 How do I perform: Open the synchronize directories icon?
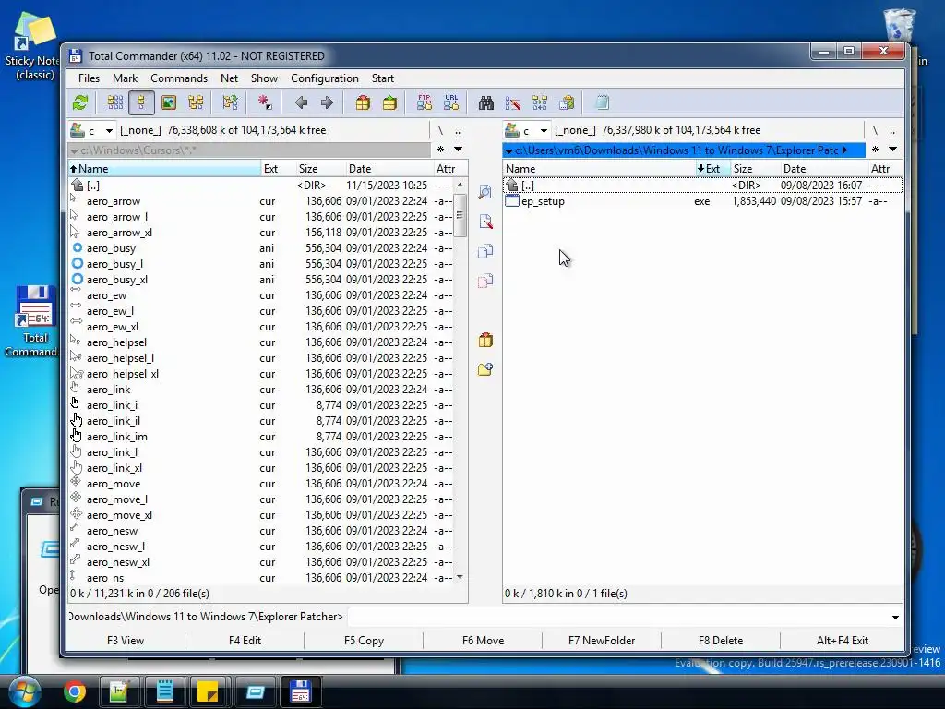pyautogui.click(x=540, y=102)
